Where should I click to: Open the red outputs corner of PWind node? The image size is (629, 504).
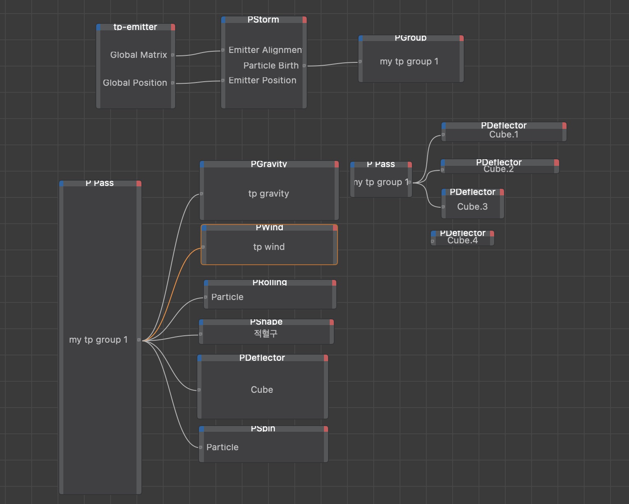coord(335,228)
